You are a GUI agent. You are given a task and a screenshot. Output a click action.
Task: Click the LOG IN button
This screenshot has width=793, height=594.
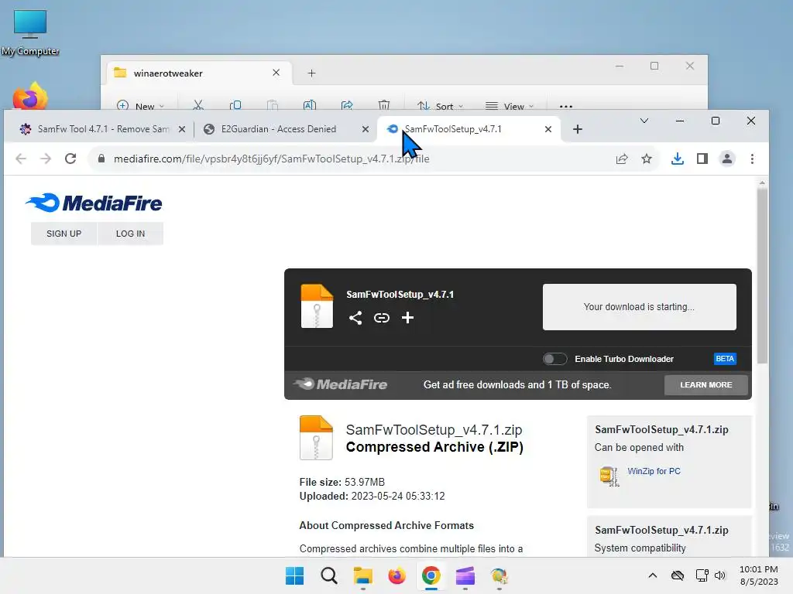point(130,234)
